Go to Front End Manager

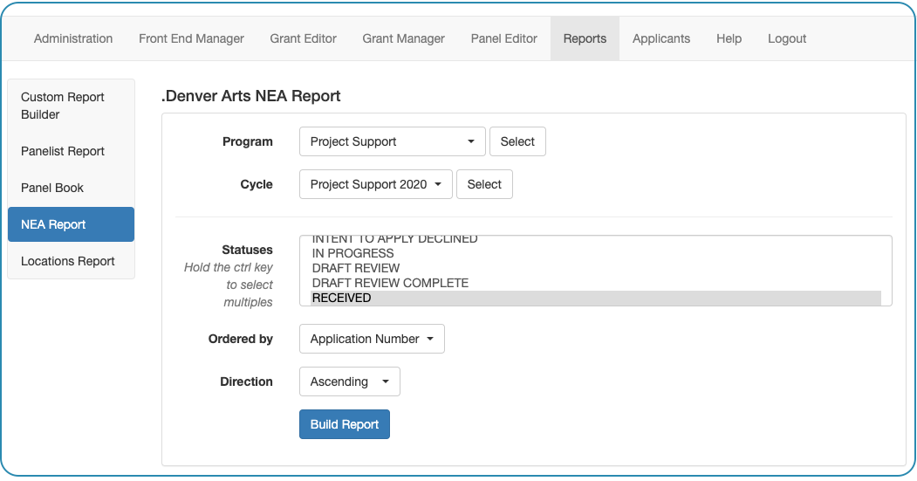pos(191,38)
